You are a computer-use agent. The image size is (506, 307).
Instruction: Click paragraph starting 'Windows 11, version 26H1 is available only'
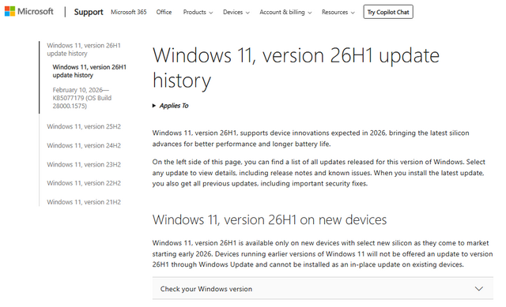323,253
